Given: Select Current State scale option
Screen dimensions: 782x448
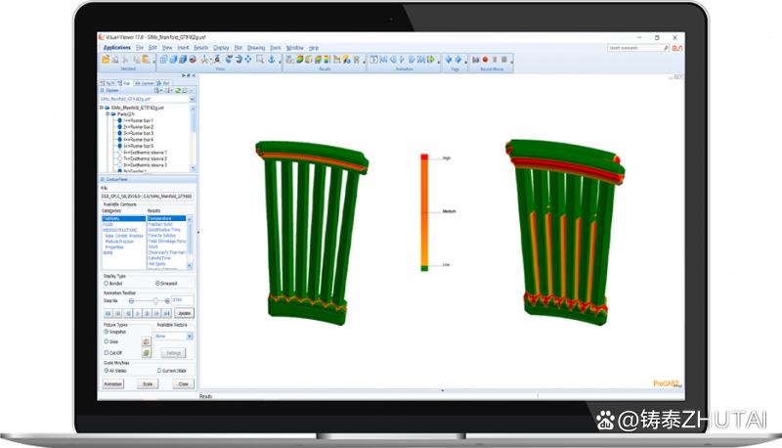Looking at the screenshot, I should [159, 371].
